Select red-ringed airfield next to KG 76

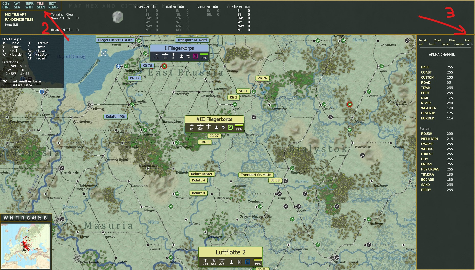coord(164,66)
